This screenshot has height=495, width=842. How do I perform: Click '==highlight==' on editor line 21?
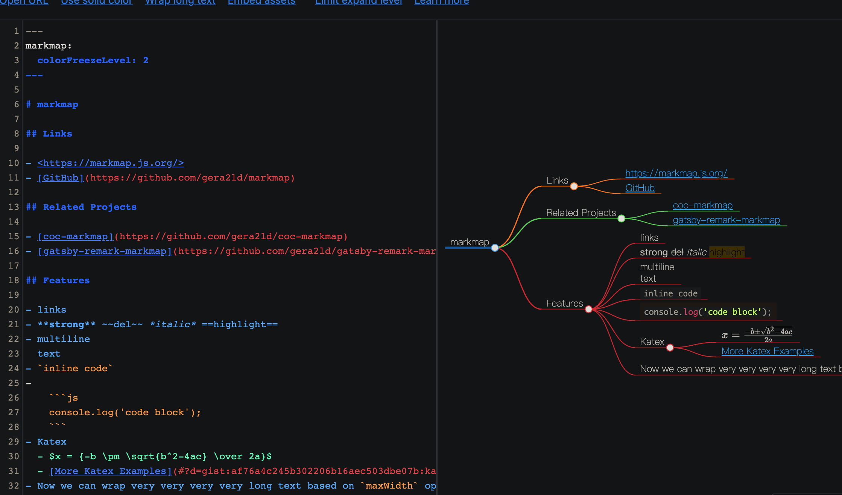coord(240,324)
